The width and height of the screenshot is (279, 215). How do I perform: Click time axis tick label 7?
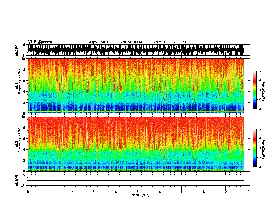[x=182, y=192]
